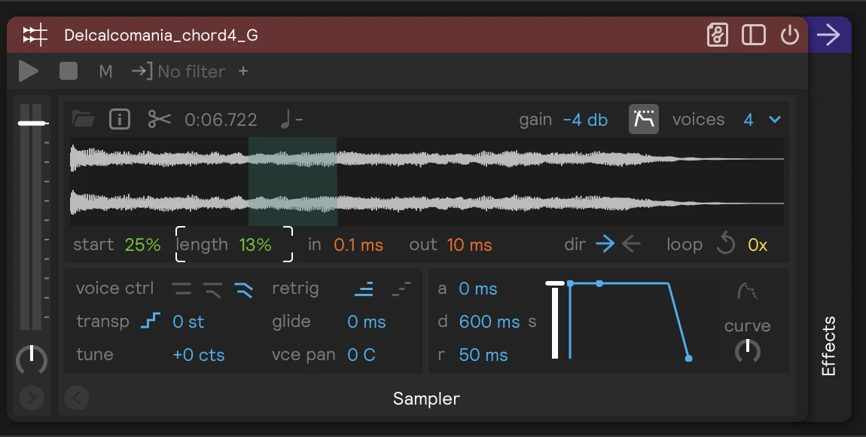Click the sampler device icon in header
Viewport: 866px width, 437px height.
coord(35,35)
